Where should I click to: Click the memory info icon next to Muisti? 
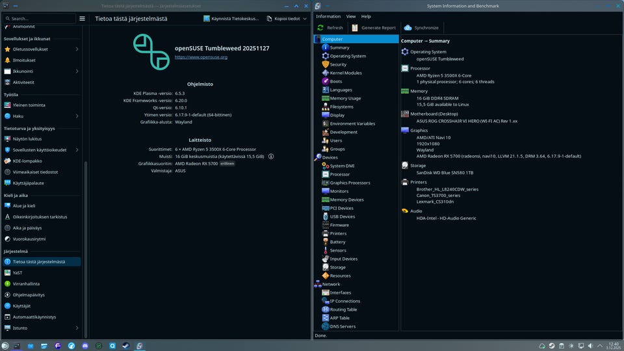coord(271,157)
